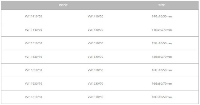Select code VVI11530/70

[33, 57]
